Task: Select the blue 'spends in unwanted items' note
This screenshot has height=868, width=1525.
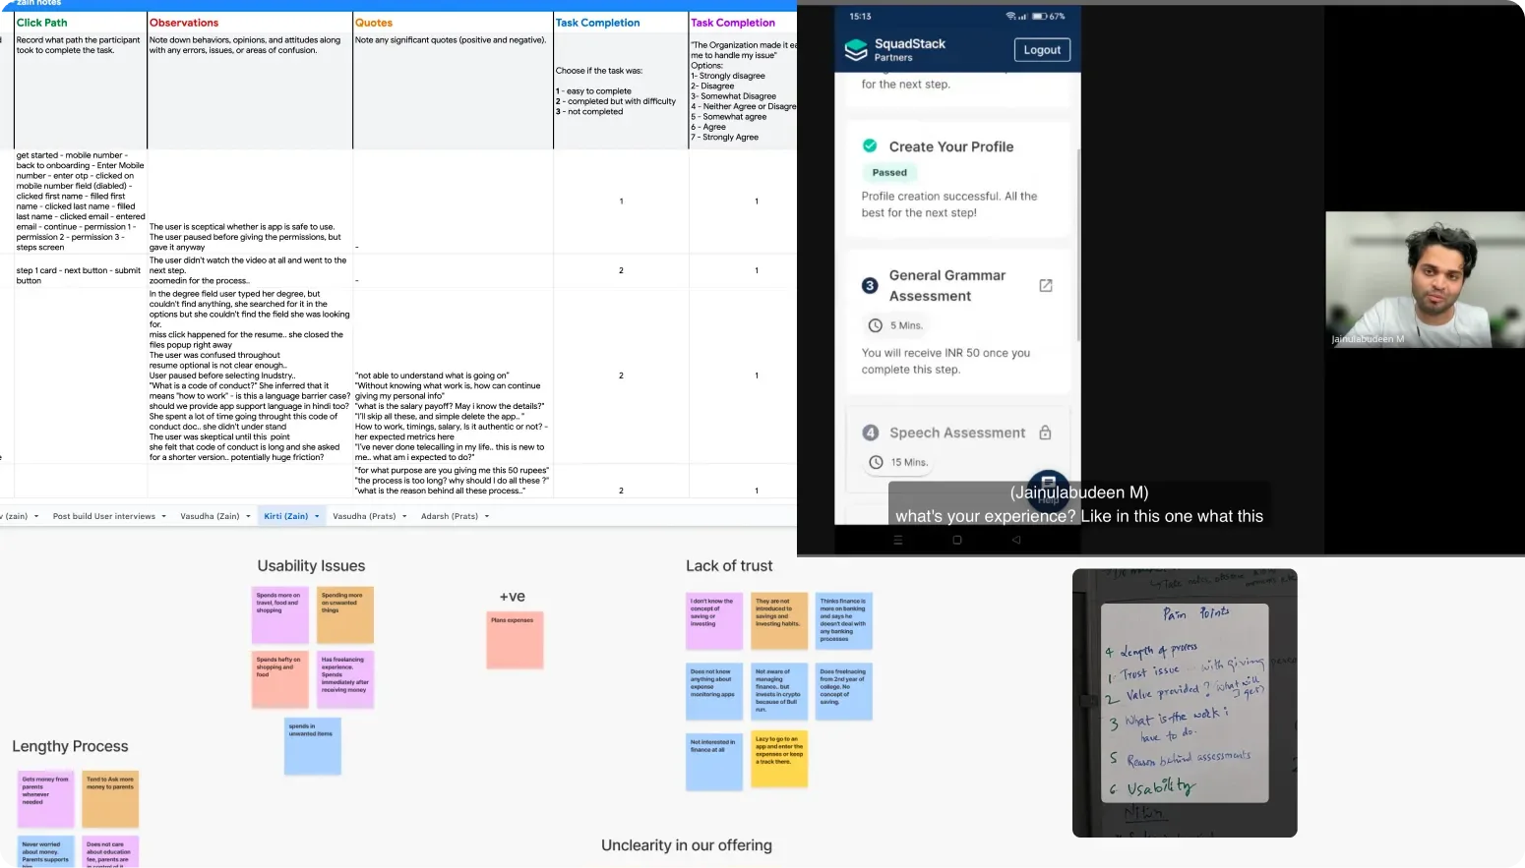Action: pyautogui.click(x=313, y=746)
